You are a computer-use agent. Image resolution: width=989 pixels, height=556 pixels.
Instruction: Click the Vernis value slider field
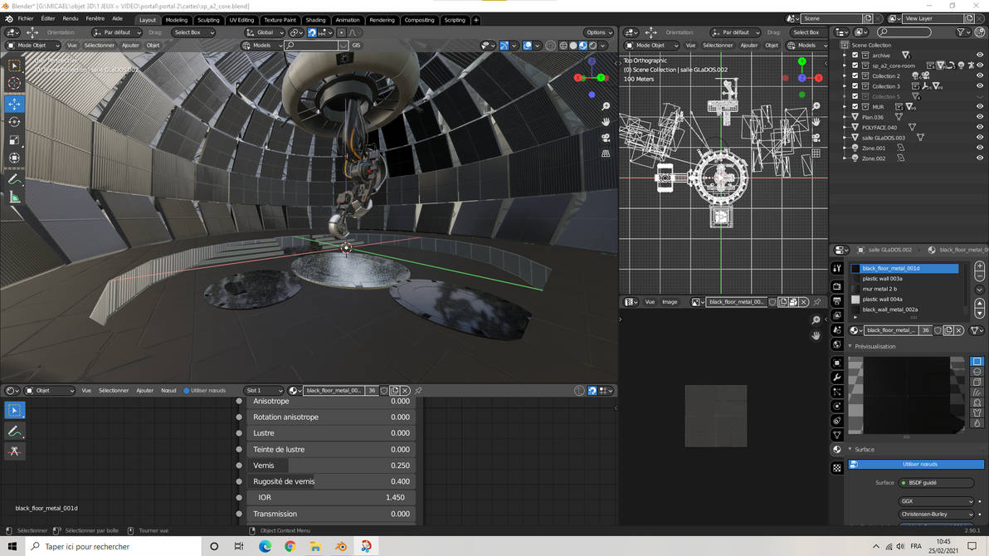coord(330,466)
